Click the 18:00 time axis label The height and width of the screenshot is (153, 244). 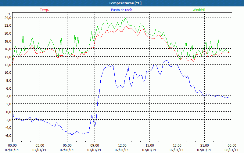coord(177,146)
